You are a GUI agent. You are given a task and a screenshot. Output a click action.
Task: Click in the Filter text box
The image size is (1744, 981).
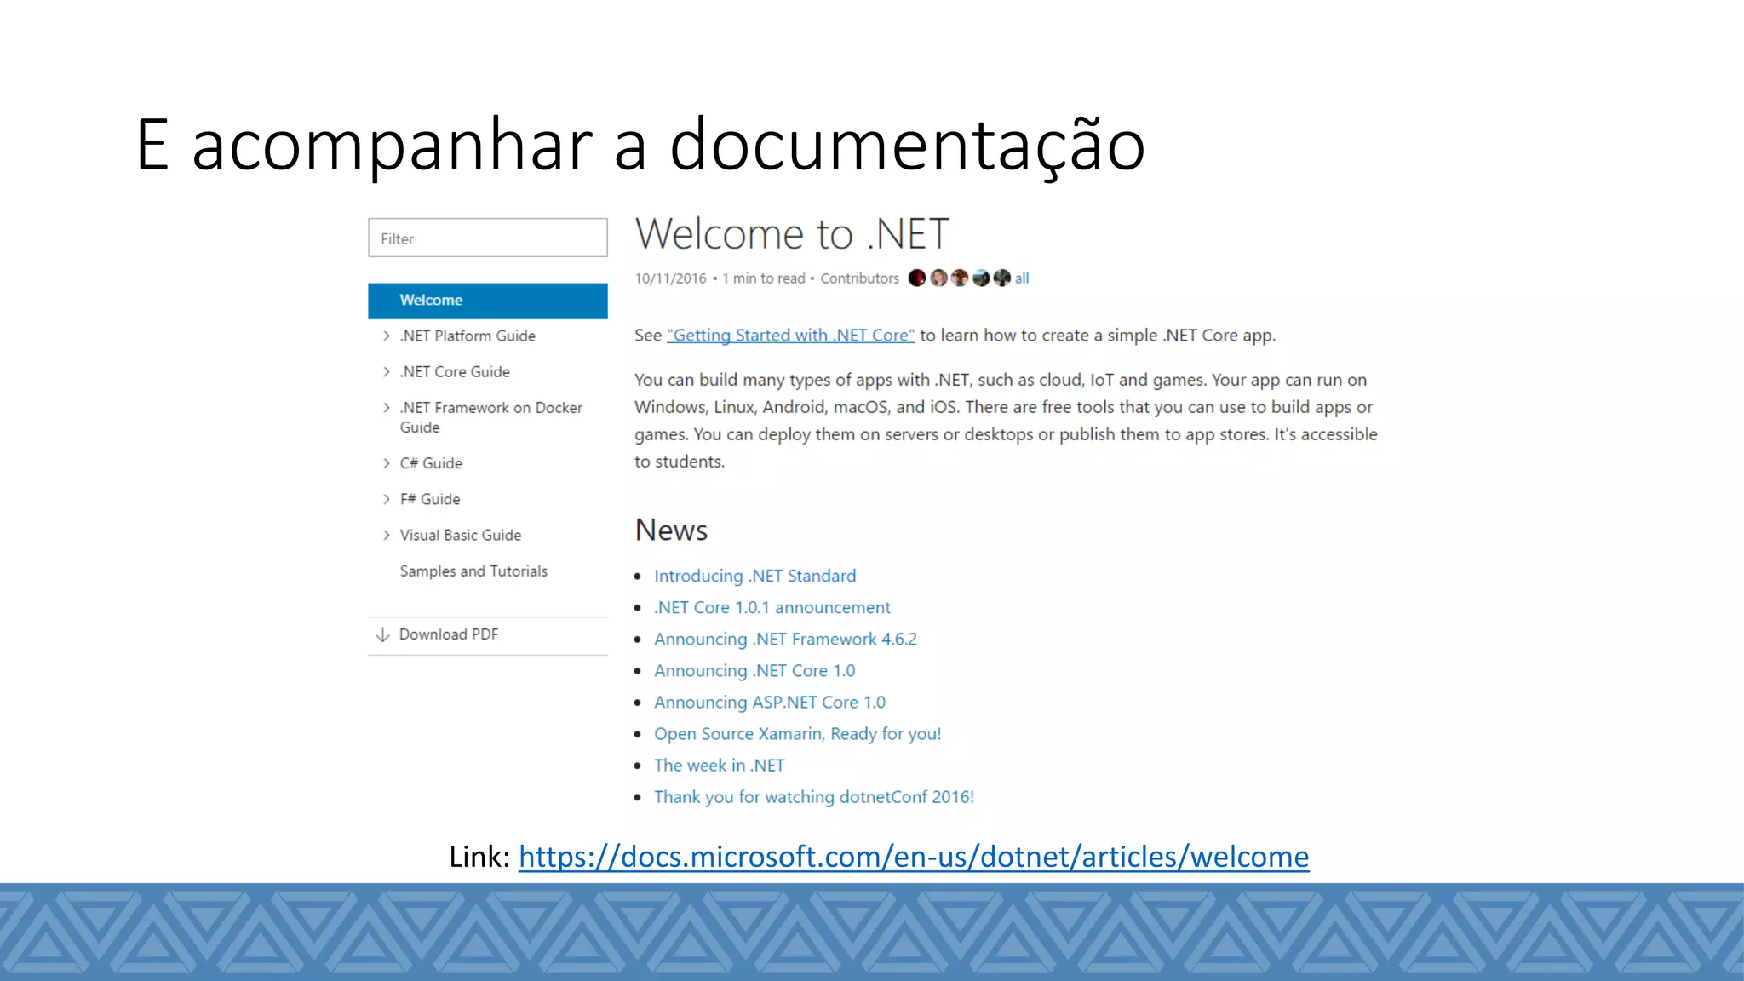487,238
